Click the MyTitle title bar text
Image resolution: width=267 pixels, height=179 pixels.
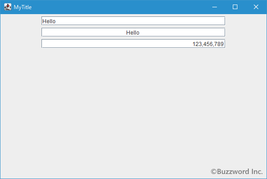click(x=23, y=7)
